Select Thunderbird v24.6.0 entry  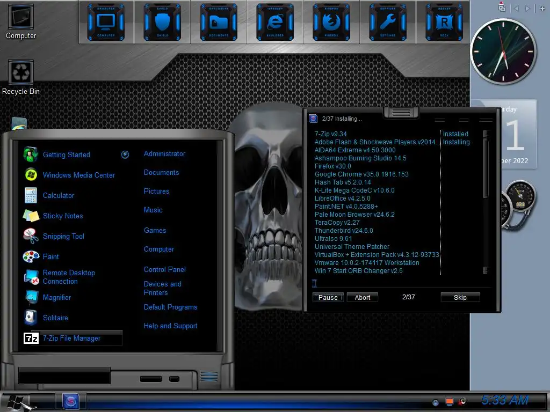(x=343, y=231)
